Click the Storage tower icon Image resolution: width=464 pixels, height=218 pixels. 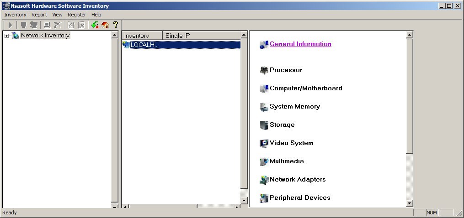(x=264, y=125)
